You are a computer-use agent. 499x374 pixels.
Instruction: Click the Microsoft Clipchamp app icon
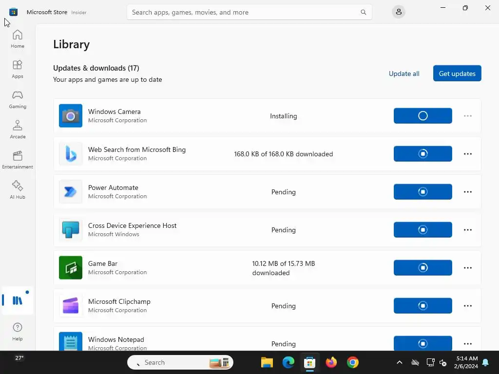point(71,306)
